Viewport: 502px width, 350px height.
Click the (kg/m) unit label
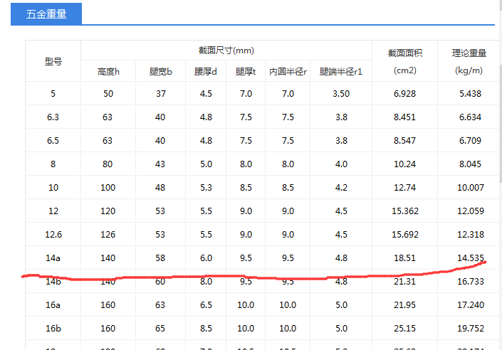[469, 70]
